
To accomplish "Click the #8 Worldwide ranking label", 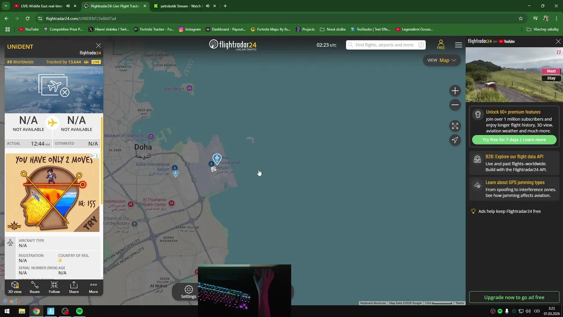I will click(x=20, y=62).
